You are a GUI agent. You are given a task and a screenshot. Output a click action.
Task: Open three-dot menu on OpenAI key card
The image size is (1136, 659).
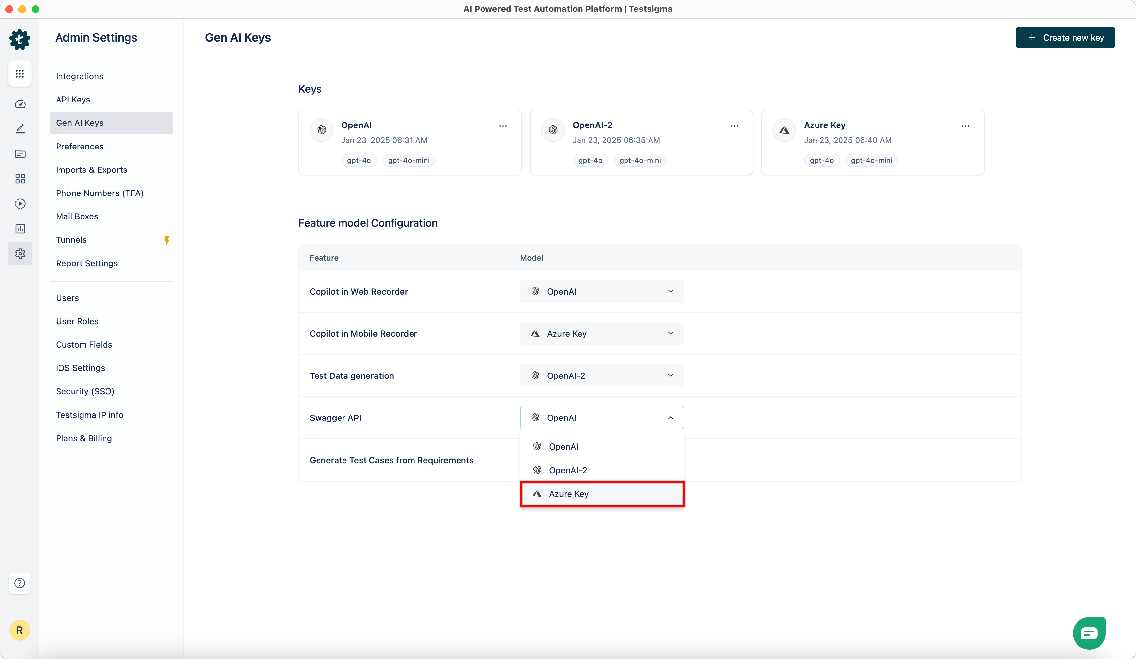pyautogui.click(x=503, y=126)
